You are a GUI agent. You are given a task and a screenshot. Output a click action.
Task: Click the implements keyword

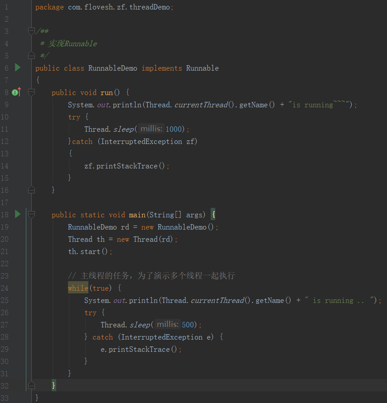pyautogui.click(x=162, y=68)
